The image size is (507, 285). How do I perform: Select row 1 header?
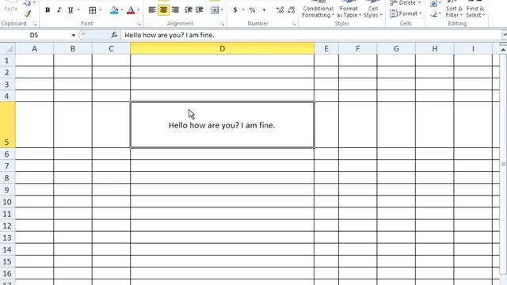(7, 60)
